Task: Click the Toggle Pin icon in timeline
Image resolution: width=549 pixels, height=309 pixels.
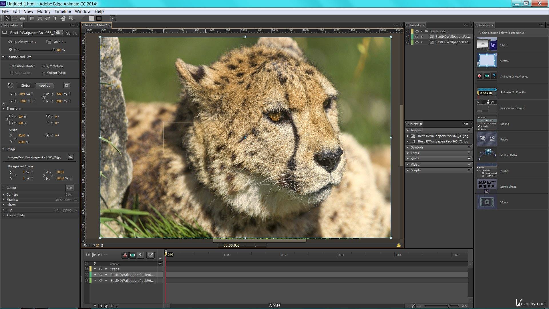Action: point(141,255)
